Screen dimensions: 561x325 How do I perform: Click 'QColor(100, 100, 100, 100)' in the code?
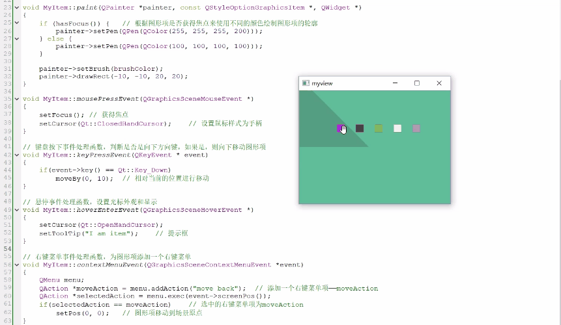pyautogui.click(x=197, y=46)
